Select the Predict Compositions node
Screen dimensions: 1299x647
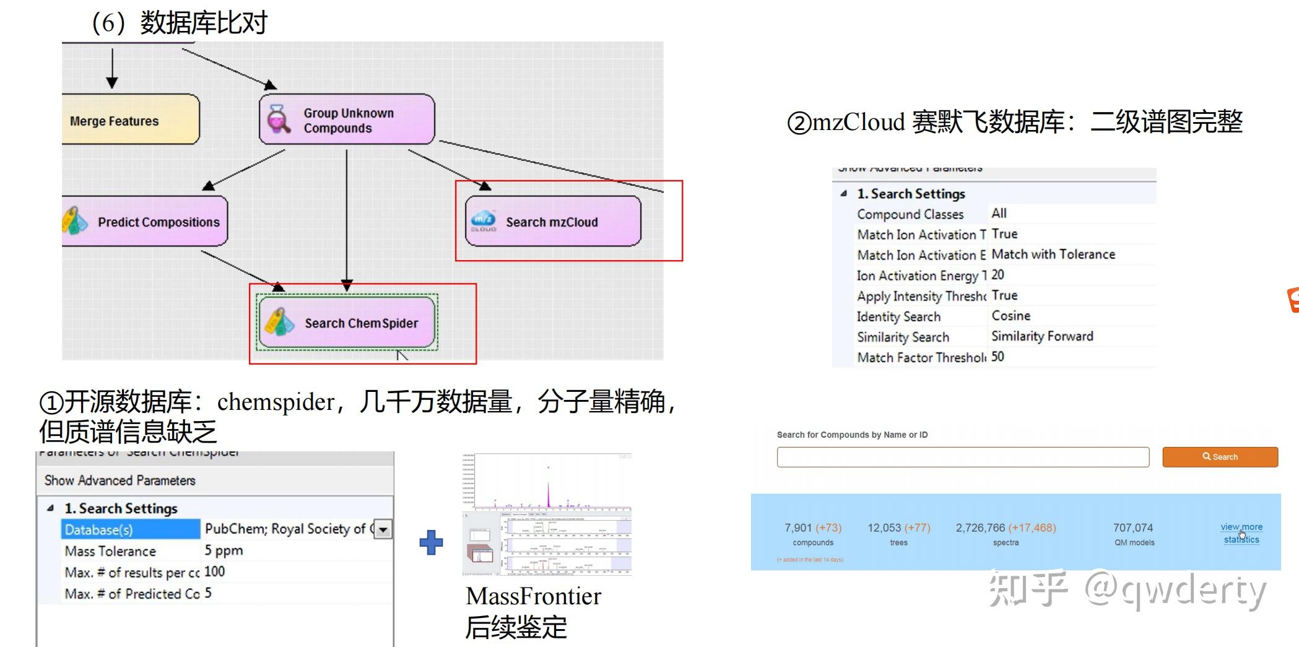point(145,222)
